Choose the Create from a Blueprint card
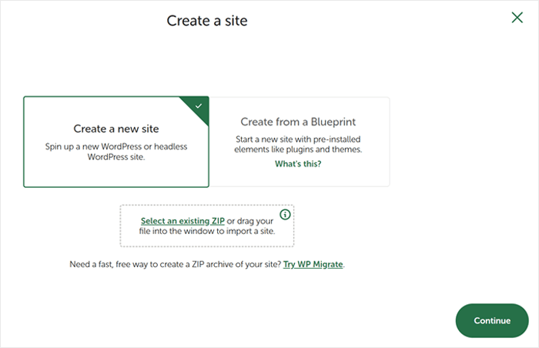539x348 pixels. pos(298,142)
